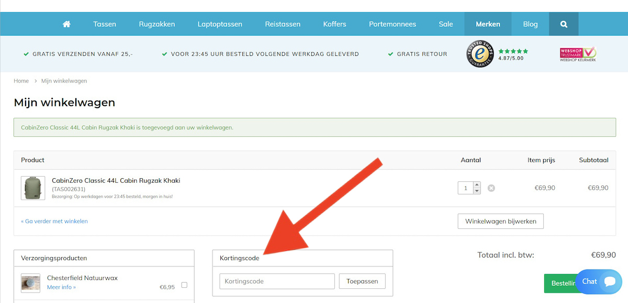Focus the quantity input field

466,188
